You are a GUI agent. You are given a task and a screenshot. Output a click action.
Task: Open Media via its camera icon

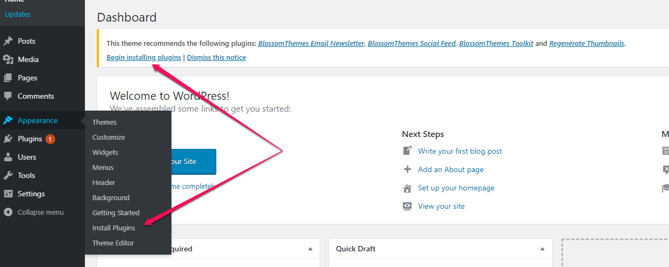click(8, 59)
